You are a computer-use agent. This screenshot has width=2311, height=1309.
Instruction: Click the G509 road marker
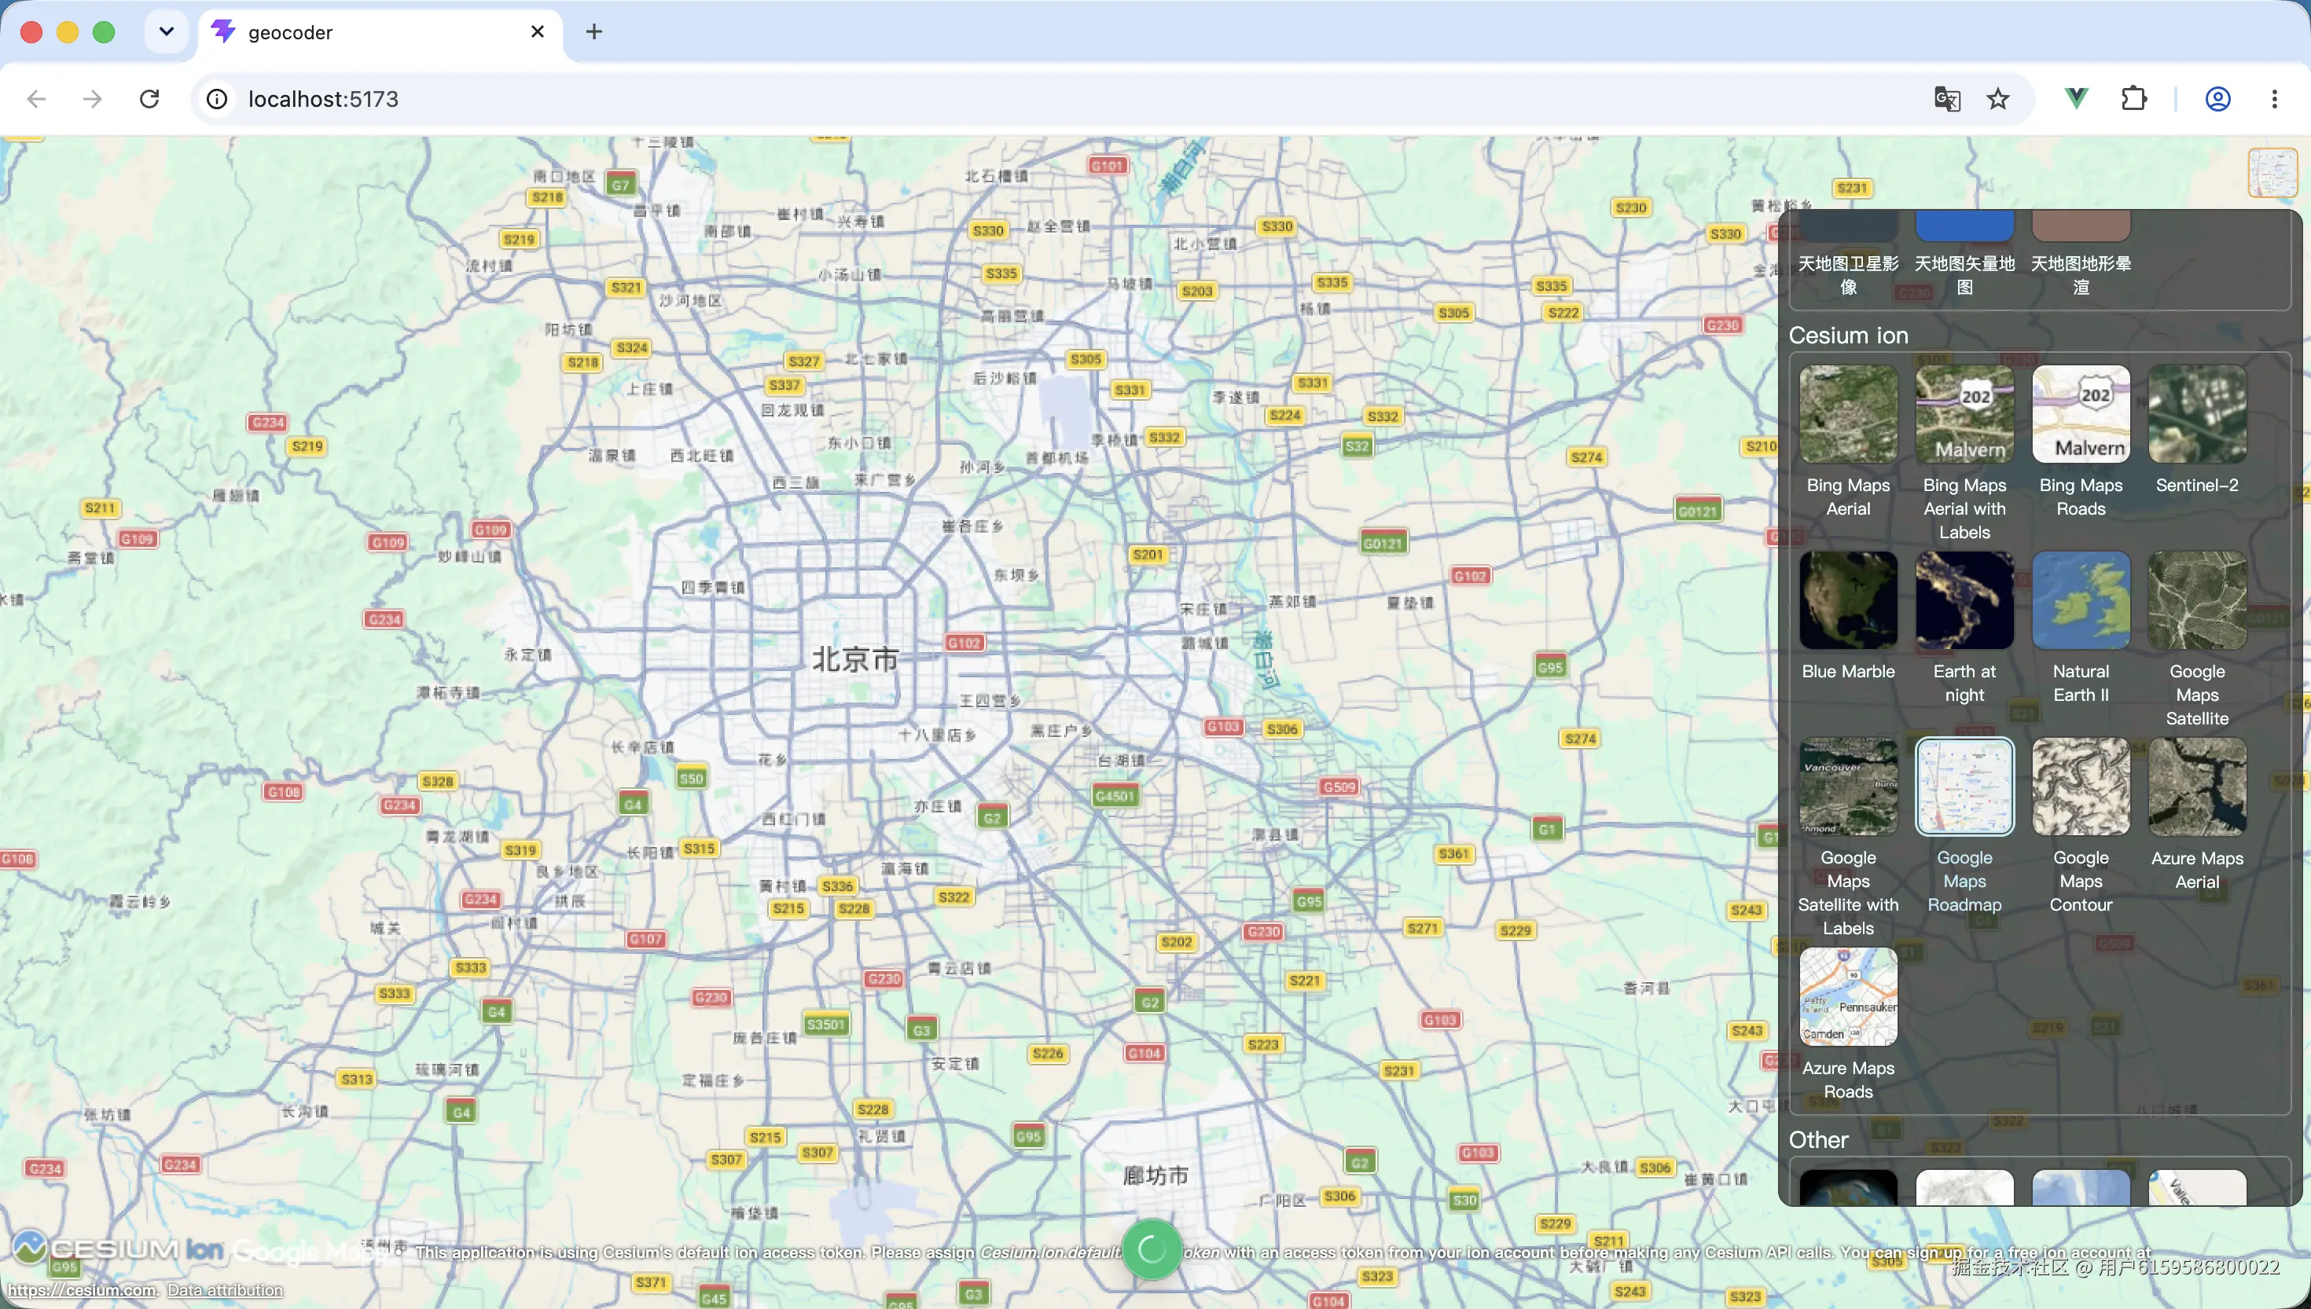[1339, 786]
